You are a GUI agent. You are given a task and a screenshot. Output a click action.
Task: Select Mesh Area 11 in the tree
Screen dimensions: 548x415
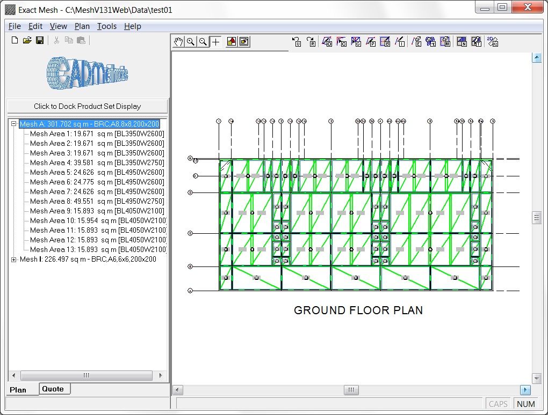(x=98, y=231)
